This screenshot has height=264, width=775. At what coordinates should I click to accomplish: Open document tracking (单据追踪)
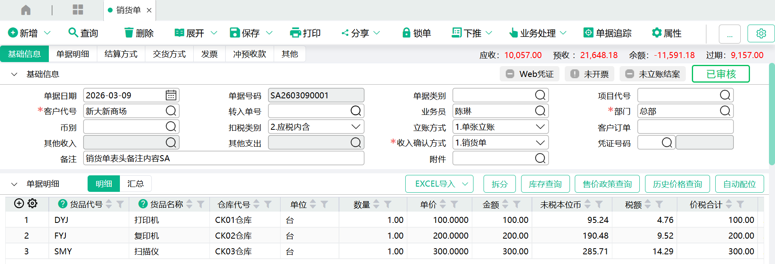click(x=607, y=33)
